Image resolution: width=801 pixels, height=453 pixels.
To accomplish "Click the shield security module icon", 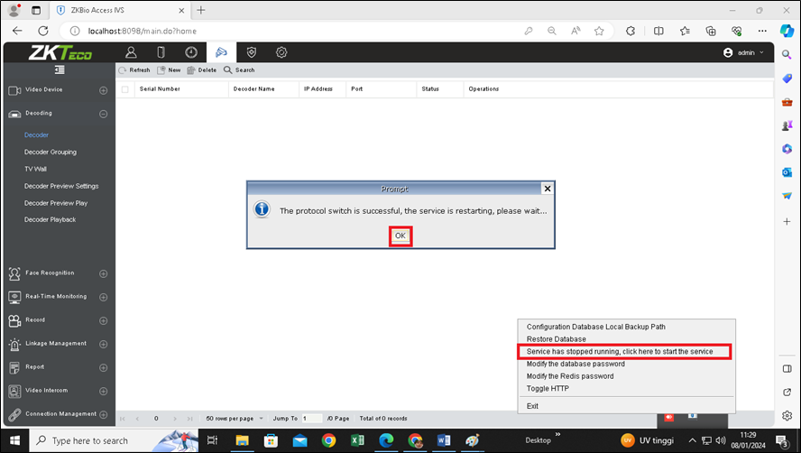I will tap(252, 52).
